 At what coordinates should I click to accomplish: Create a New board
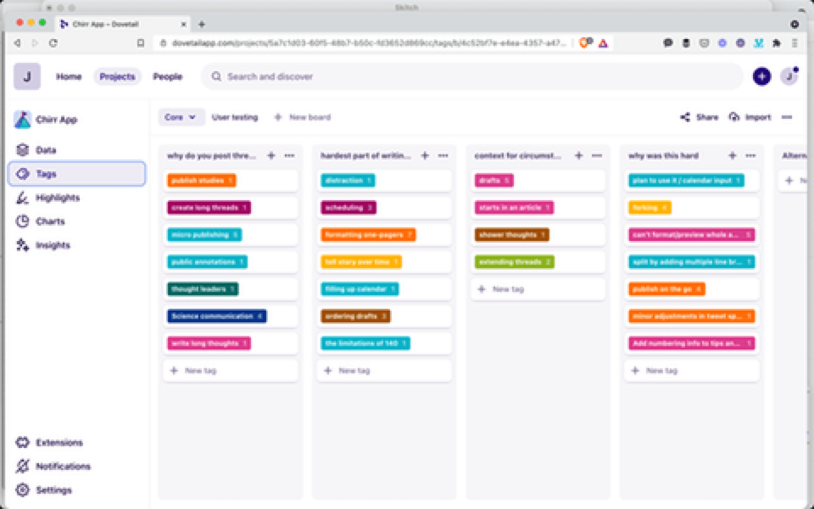(x=302, y=117)
